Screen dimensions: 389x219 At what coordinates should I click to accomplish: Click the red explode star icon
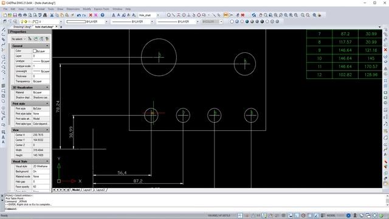[x=243, y=15]
